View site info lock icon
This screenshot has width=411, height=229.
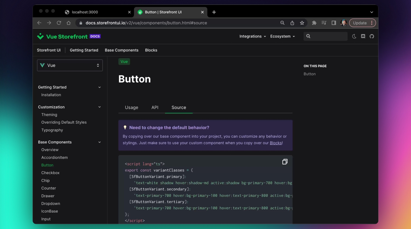81,23
